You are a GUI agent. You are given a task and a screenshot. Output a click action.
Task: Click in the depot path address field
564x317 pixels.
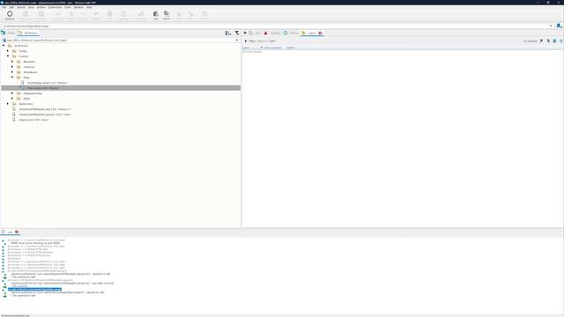(x=275, y=26)
